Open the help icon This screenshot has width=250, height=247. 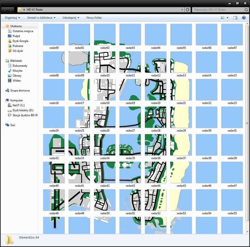click(x=244, y=18)
